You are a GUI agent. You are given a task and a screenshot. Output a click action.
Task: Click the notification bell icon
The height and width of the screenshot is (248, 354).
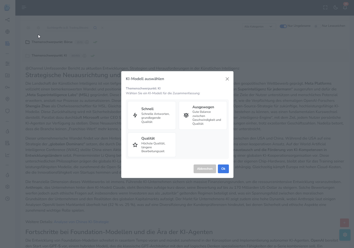(345, 7)
